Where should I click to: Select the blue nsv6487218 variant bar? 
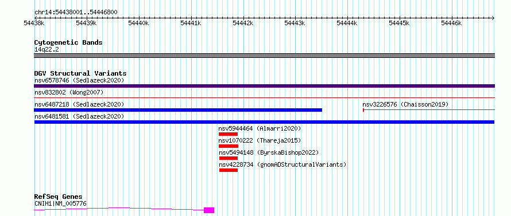[178, 110]
